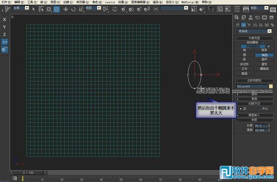Select the Lights category icon
This screenshot has height=182, width=277.
(x=249, y=25)
